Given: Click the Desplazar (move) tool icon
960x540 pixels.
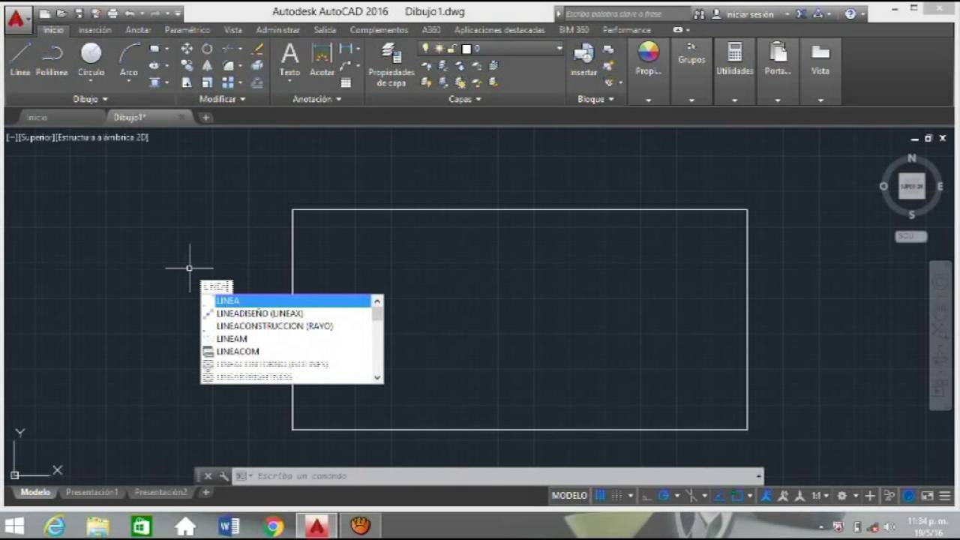Looking at the screenshot, I should pyautogui.click(x=187, y=49).
